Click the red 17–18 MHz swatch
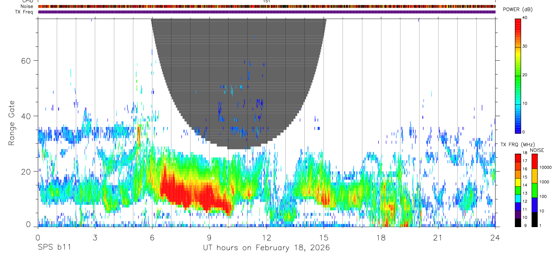 pyautogui.click(x=518, y=157)
